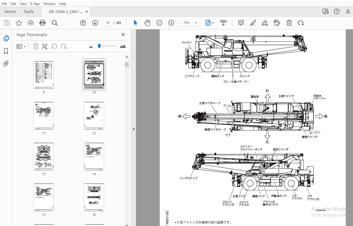Switch to the Home tab
The width and height of the screenshot is (353, 226).
(10, 11)
